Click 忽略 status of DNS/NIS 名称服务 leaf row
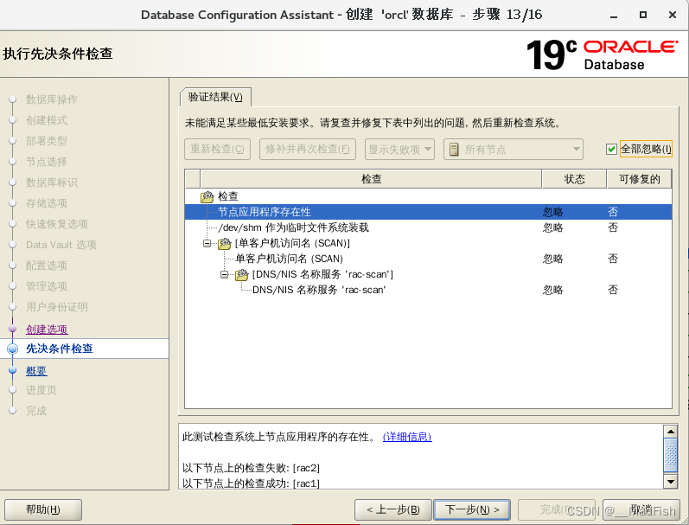Image resolution: width=689 pixels, height=525 pixels. [x=552, y=290]
